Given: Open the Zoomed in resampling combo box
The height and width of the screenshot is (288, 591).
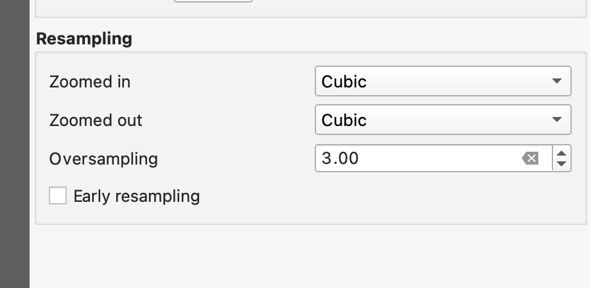Looking at the screenshot, I should pyautogui.click(x=443, y=82).
